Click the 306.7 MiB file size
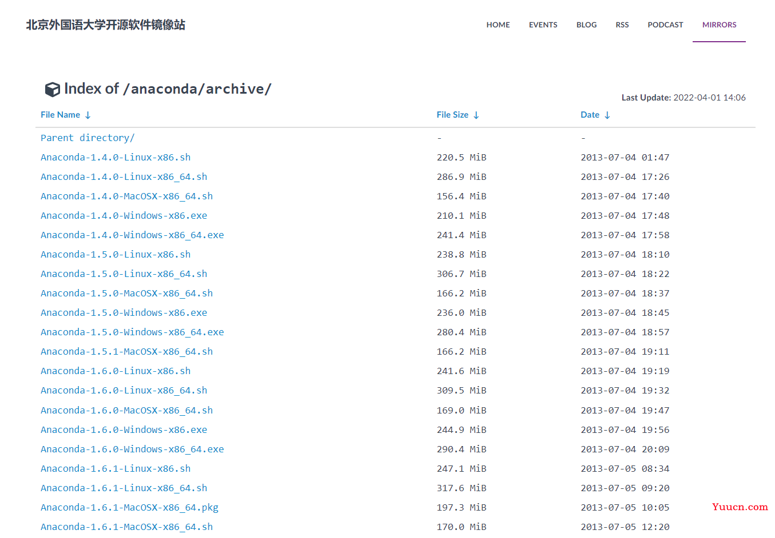 tap(462, 274)
